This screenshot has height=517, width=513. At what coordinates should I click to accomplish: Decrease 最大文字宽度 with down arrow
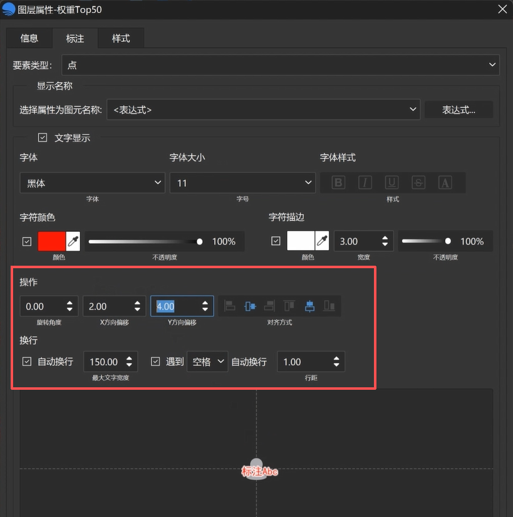(x=129, y=365)
